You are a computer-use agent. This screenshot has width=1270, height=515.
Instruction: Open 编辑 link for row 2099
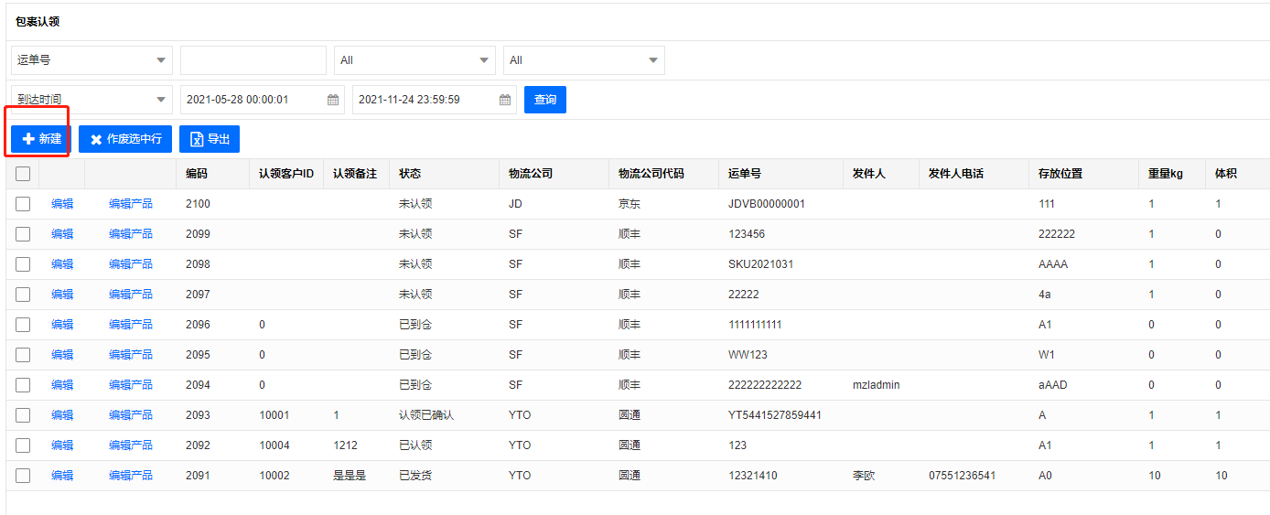(62, 234)
